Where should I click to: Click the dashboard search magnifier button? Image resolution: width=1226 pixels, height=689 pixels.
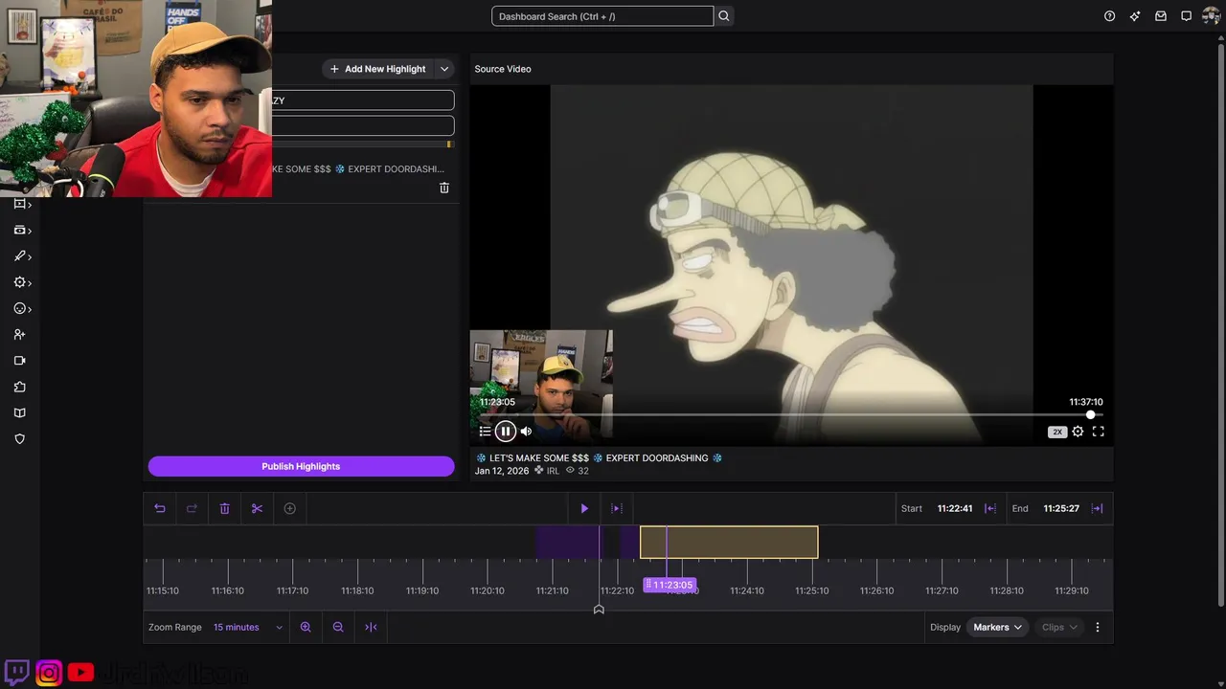(x=724, y=16)
